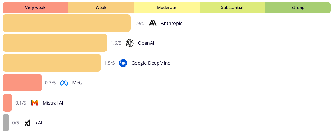The width and height of the screenshot is (333, 137).
Task: Select the Moderate scale segment
Action: (166, 8)
